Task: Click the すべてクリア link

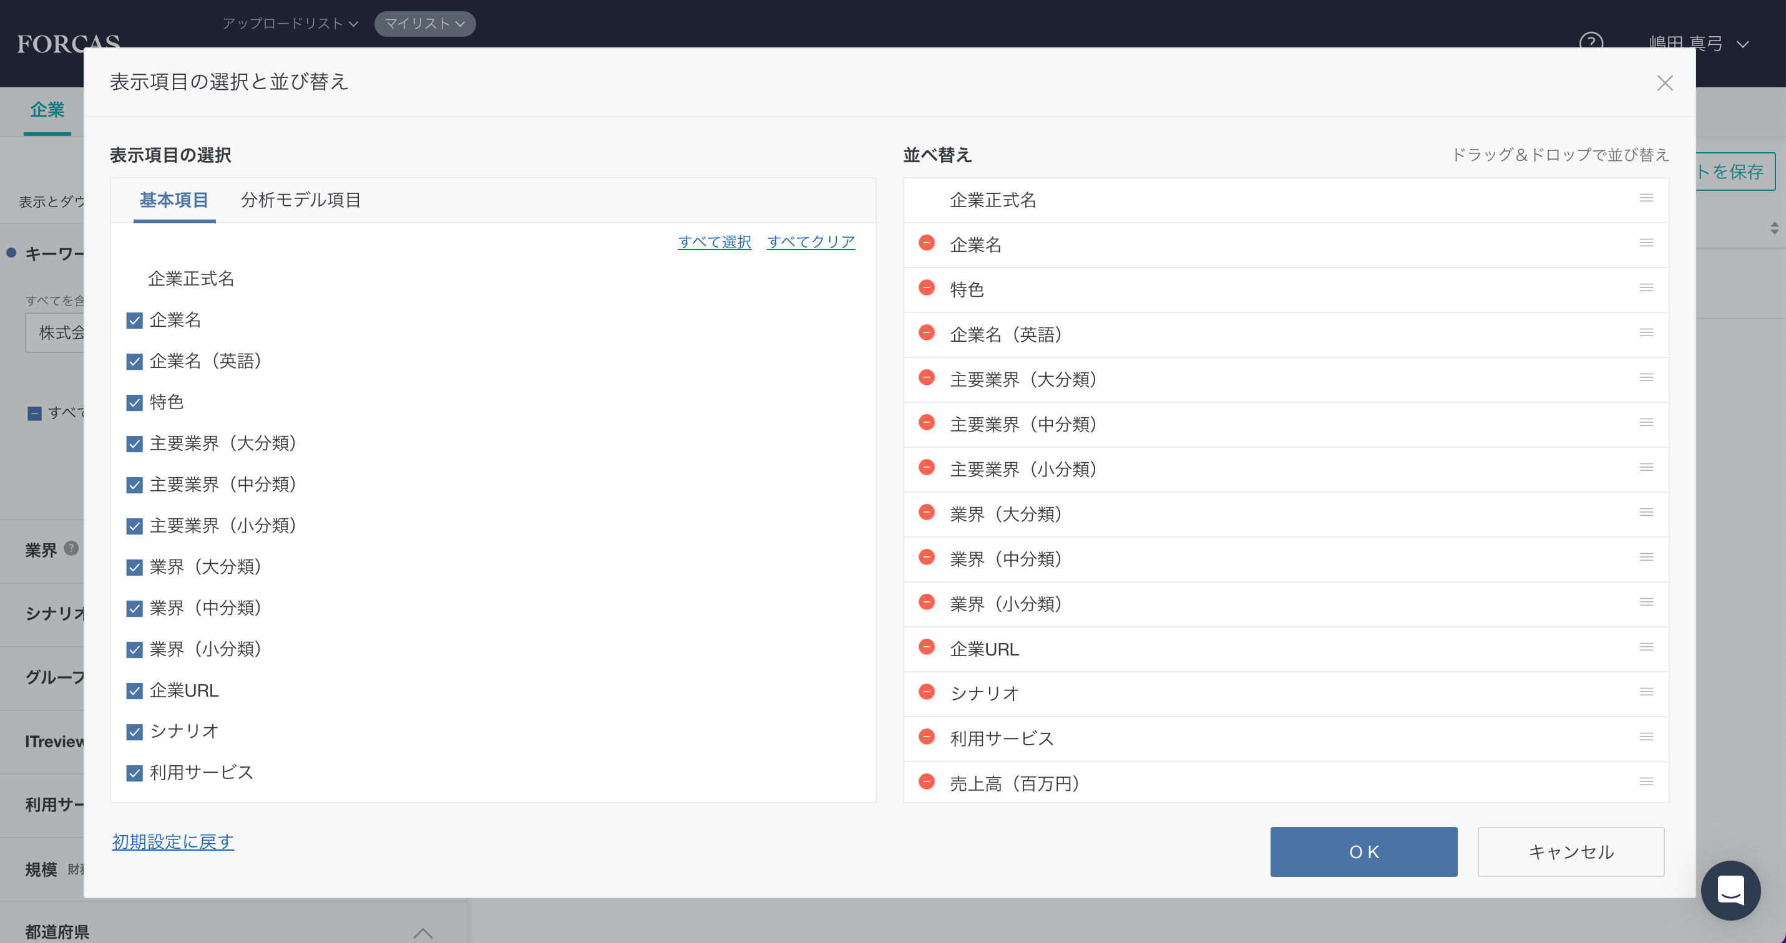Action: point(811,242)
